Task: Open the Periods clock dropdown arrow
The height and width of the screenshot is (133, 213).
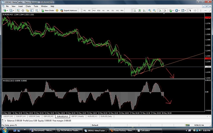Action: (179, 11)
